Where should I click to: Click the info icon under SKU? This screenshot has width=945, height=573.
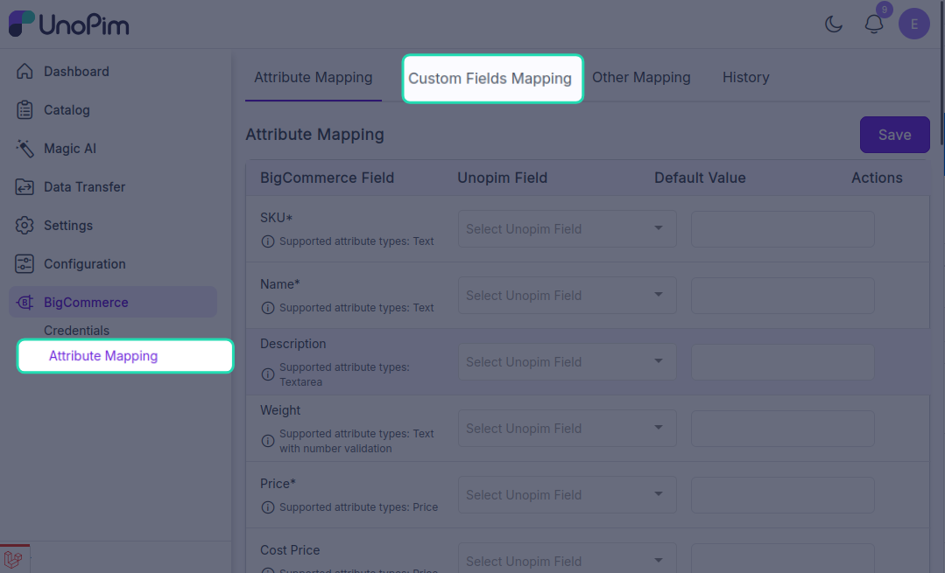pos(268,241)
